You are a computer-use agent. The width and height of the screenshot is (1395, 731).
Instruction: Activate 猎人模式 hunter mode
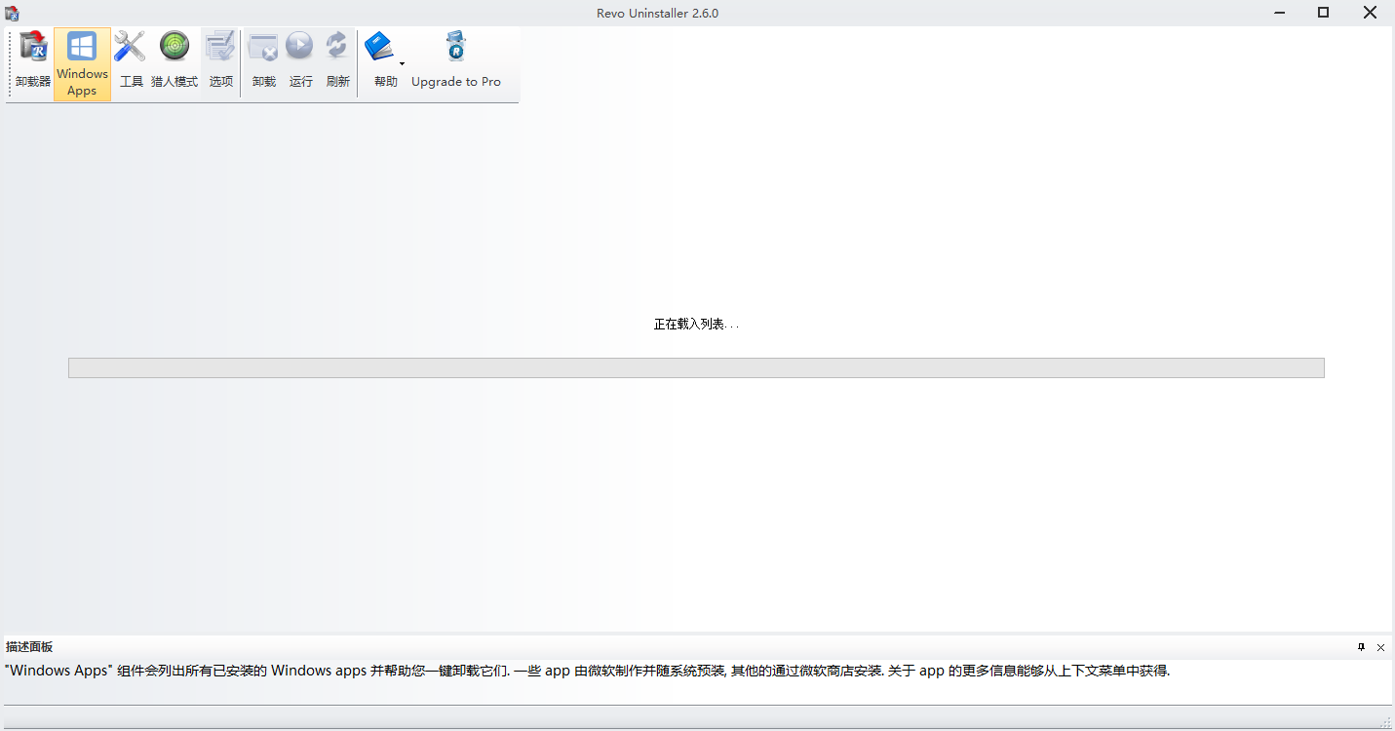(x=174, y=62)
